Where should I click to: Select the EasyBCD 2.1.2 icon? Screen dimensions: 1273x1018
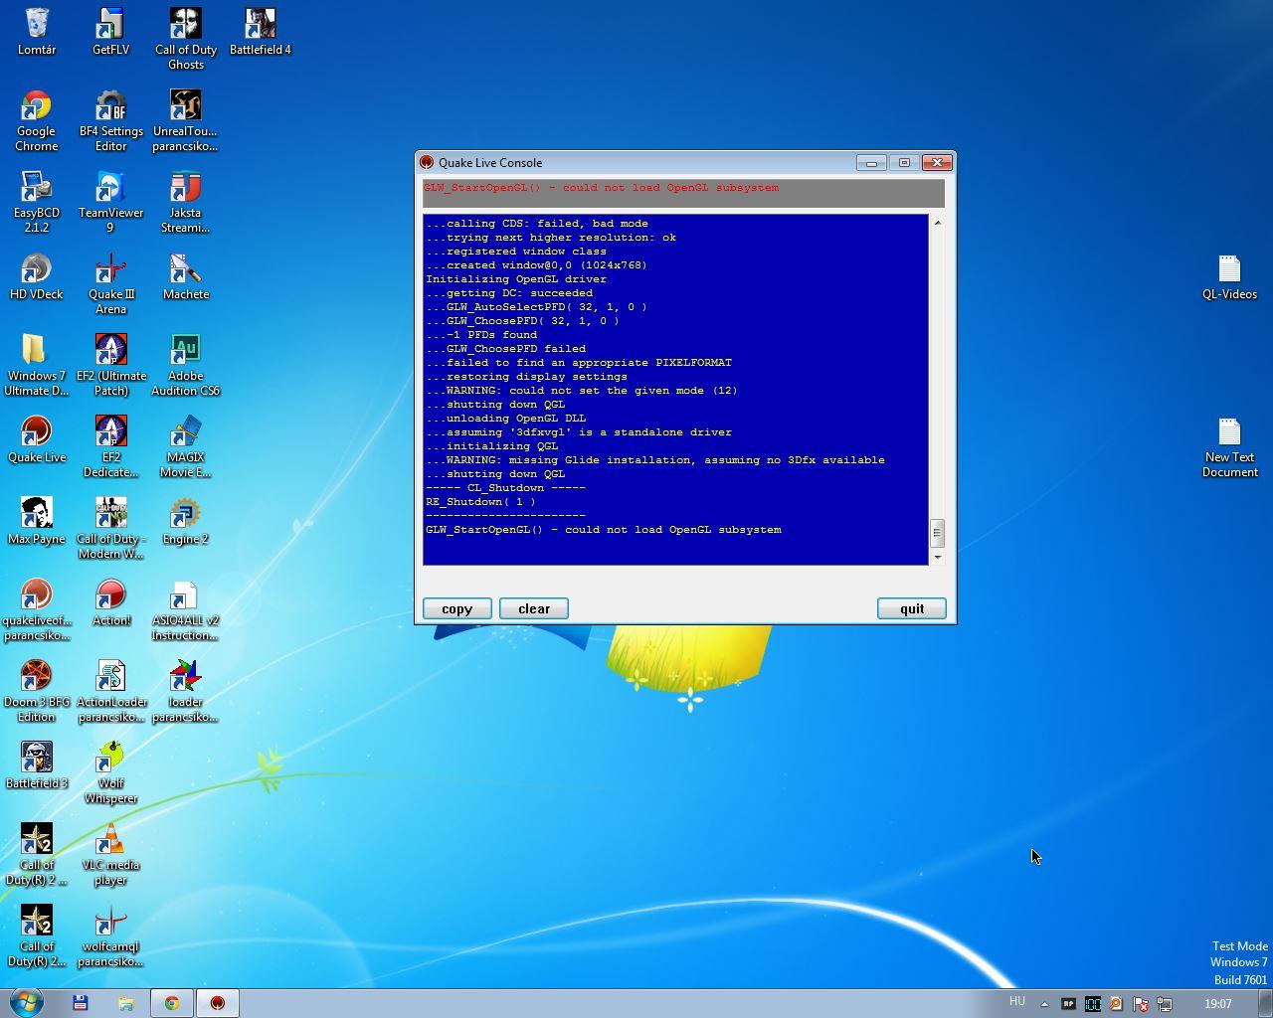(37, 203)
